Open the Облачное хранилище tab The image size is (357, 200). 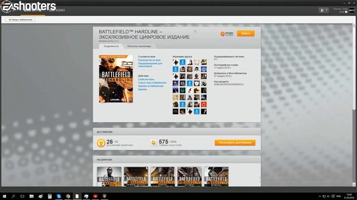tap(139, 46)
